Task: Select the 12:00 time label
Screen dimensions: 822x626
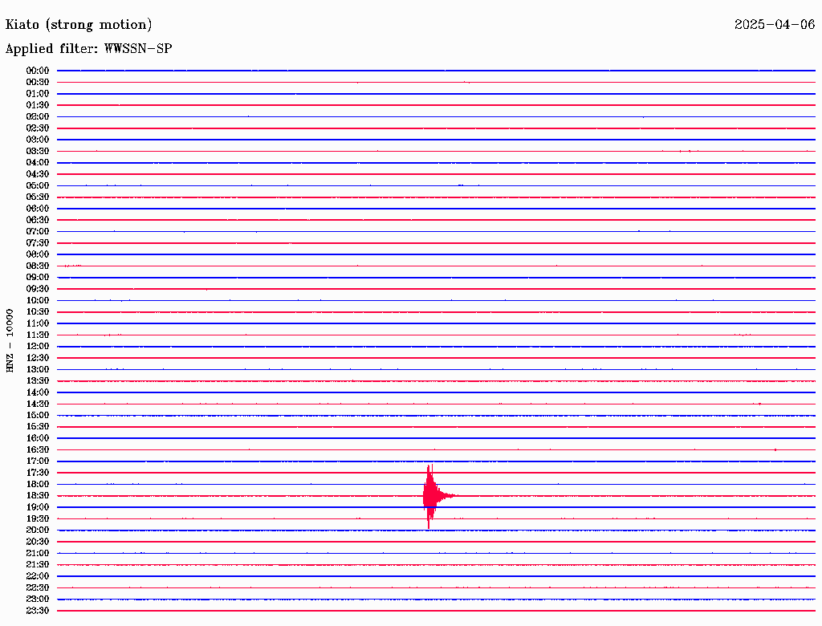Action: click(x=38, y=346)
